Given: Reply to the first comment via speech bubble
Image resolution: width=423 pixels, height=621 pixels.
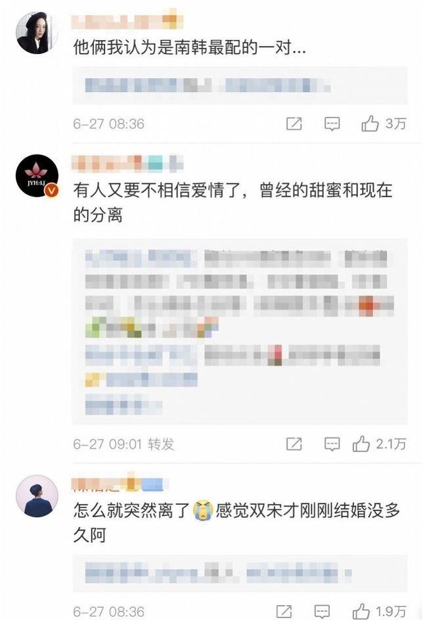Looking at the screenshot, I should pyautogui.click(x=332, y=124).
